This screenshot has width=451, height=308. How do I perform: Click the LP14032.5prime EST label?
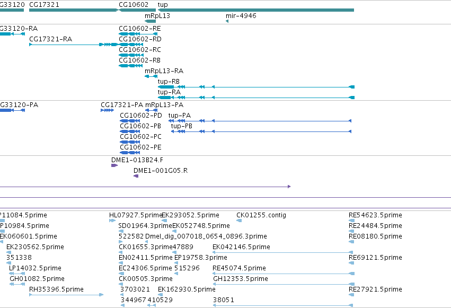click(35, 268)
